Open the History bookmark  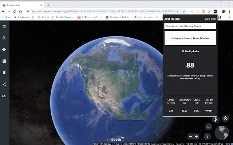43,17
